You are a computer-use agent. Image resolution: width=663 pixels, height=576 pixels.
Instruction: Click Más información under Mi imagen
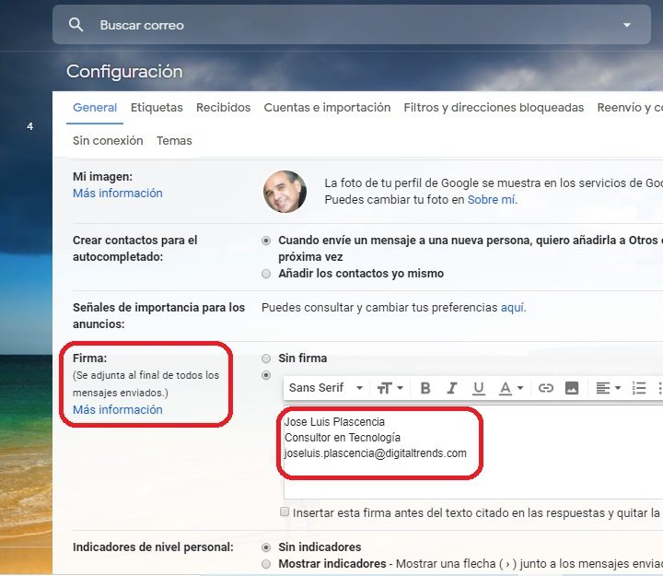118,194
